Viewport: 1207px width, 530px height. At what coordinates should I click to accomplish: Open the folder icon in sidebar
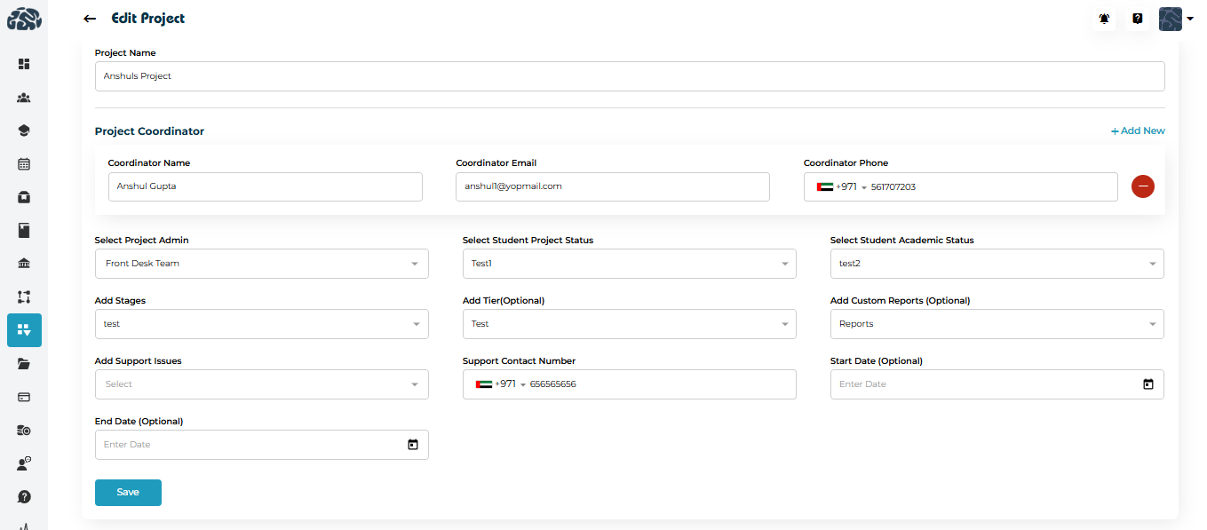(x=24, y=363)
